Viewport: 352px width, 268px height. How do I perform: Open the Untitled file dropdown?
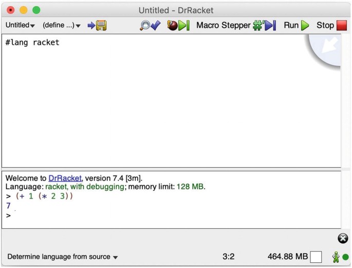click(20, 25)
